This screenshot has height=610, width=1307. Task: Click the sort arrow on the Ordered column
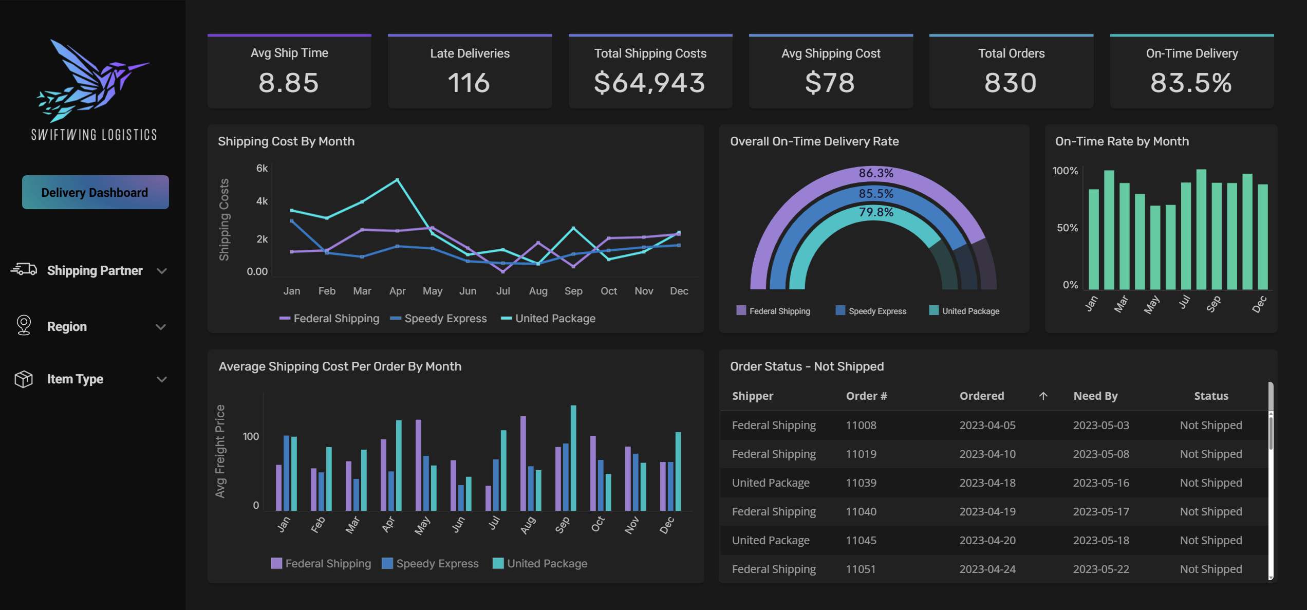pyautogui.click(x=1043, y=396)
